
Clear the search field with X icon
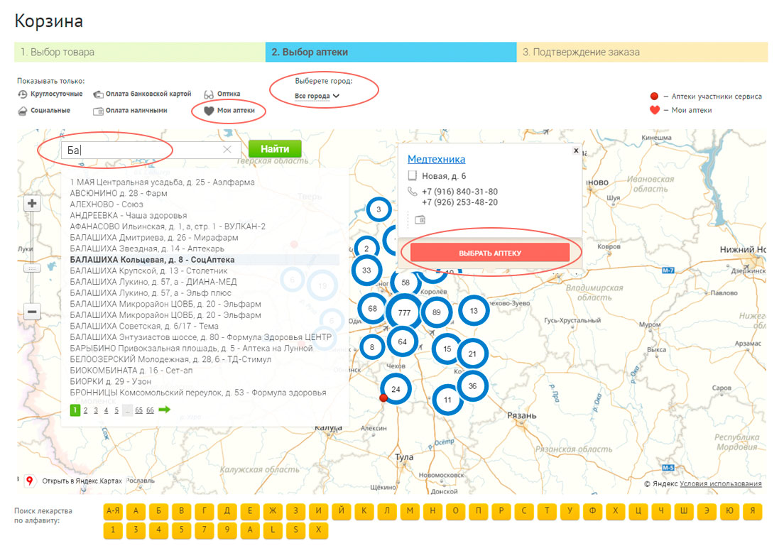click(x=227, y=150)
